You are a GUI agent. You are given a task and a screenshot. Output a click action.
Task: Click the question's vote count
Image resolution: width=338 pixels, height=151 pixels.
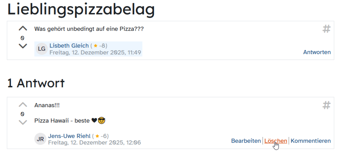(23, 38)
